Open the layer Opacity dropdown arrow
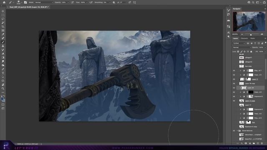 click(x=265, y=47)
